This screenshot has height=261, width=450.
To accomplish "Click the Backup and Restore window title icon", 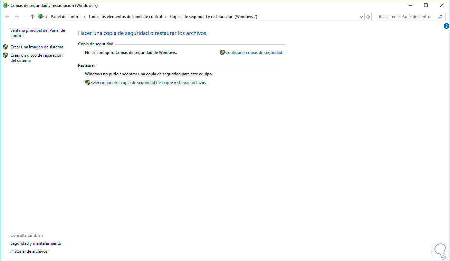I will pyautogui.click(x=6, y=6).
